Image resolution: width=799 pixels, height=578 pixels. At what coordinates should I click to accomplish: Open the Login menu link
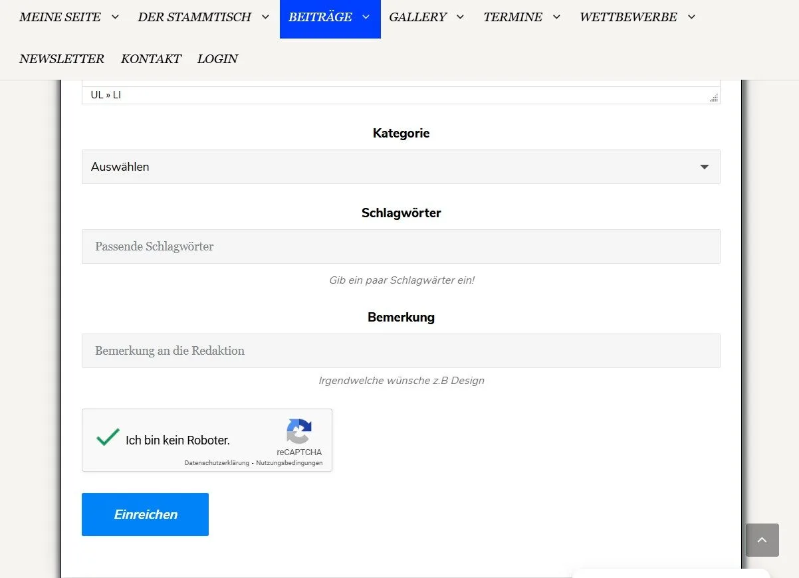pyautogui.click(x=217, y=59)
